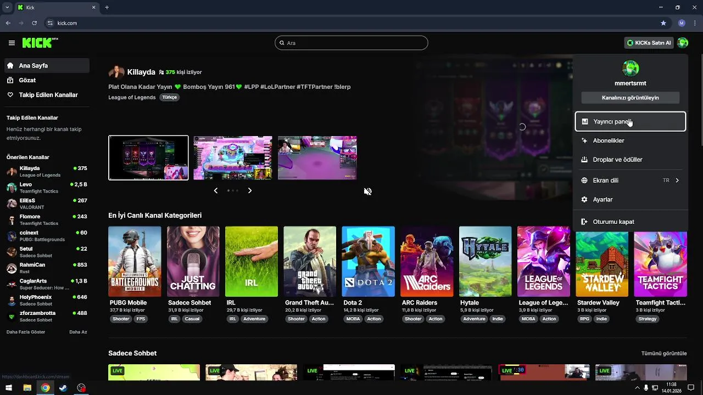Viewport: 703px width, 395px height.
Task: Click Daha Az in sidebar
Action: (78, 332)
